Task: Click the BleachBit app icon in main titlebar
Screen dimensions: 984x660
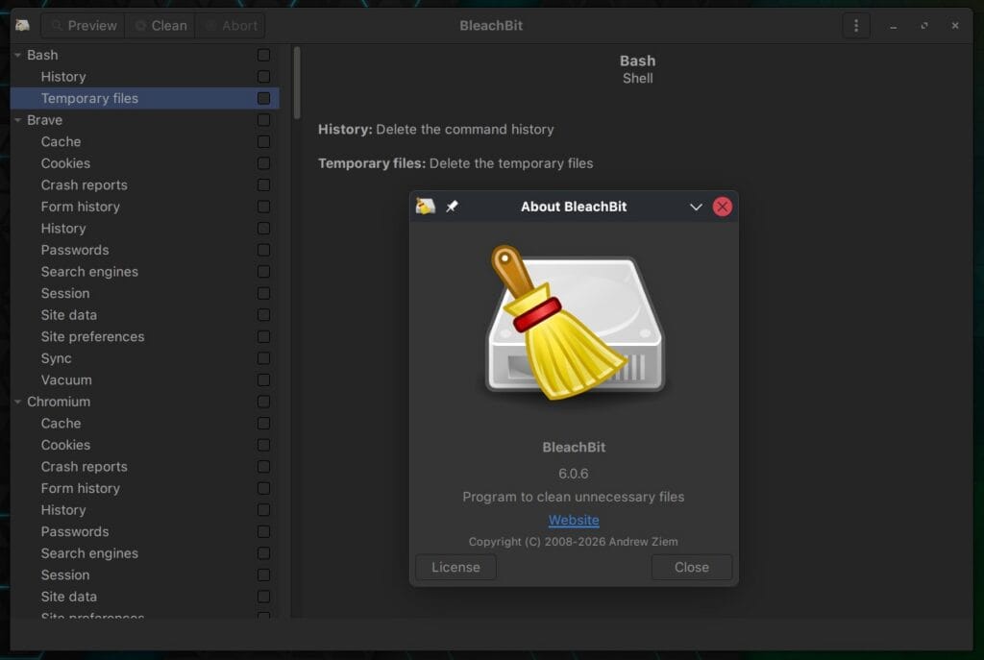Action: pos(23,25)
